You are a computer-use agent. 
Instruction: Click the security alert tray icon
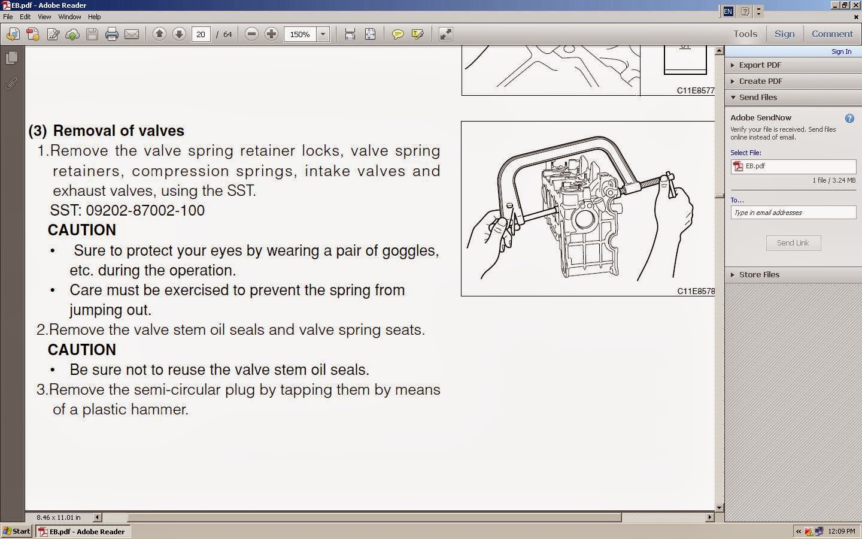point(809,531)
